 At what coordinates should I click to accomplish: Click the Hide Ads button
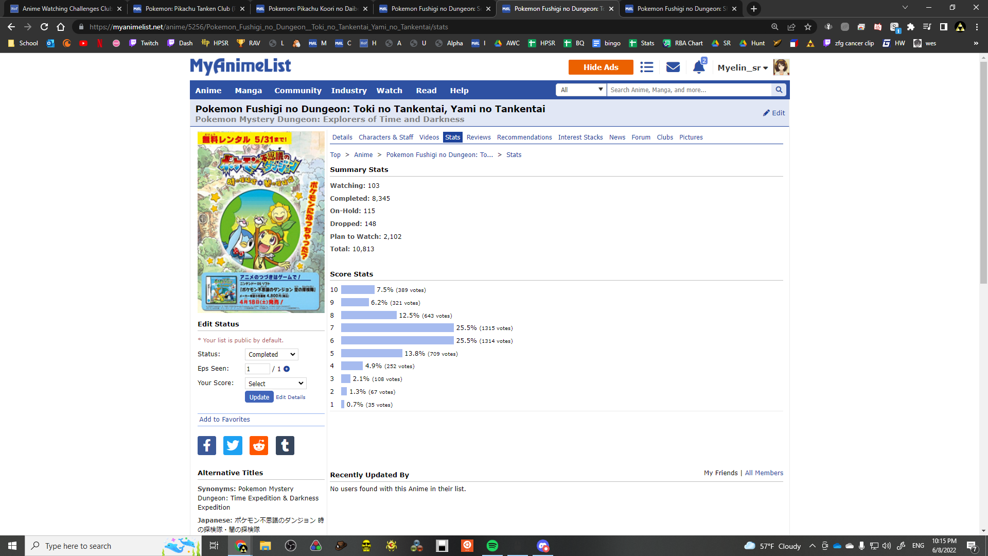(x=601, y=67)
